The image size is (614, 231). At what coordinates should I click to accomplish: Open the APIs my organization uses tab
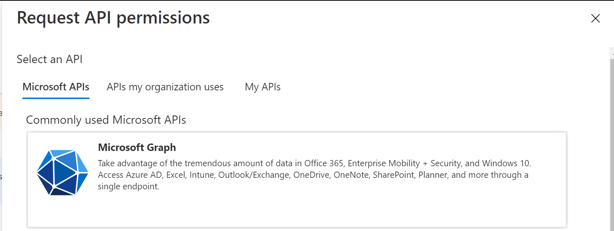point(165,87)
